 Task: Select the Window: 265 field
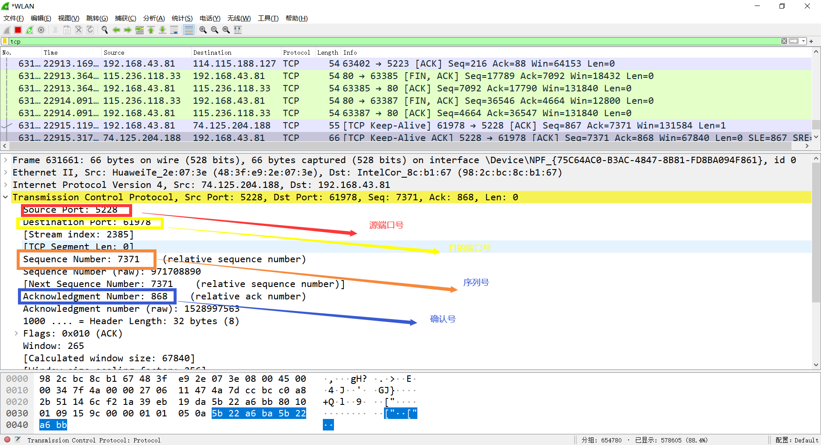point(53,346)
